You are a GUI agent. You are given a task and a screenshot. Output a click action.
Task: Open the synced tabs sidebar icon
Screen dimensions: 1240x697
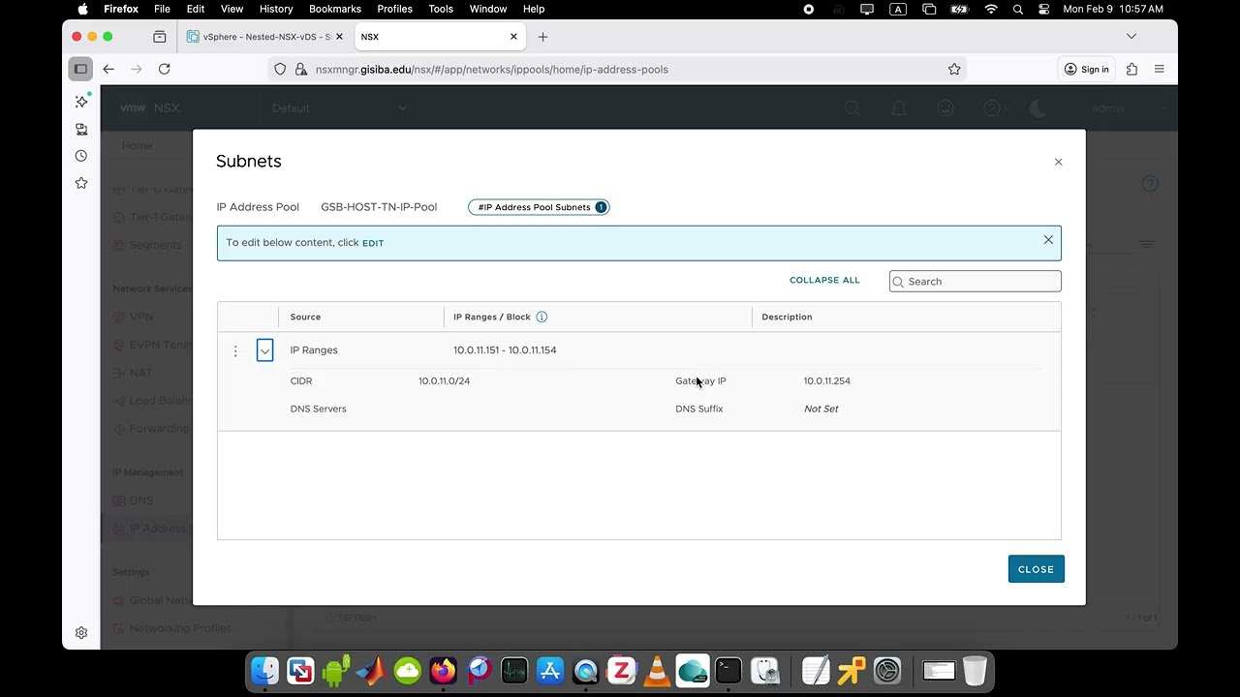81,129
